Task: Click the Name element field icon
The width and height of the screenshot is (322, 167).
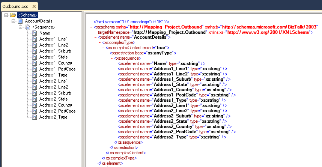Action: (x=34, y=33)
